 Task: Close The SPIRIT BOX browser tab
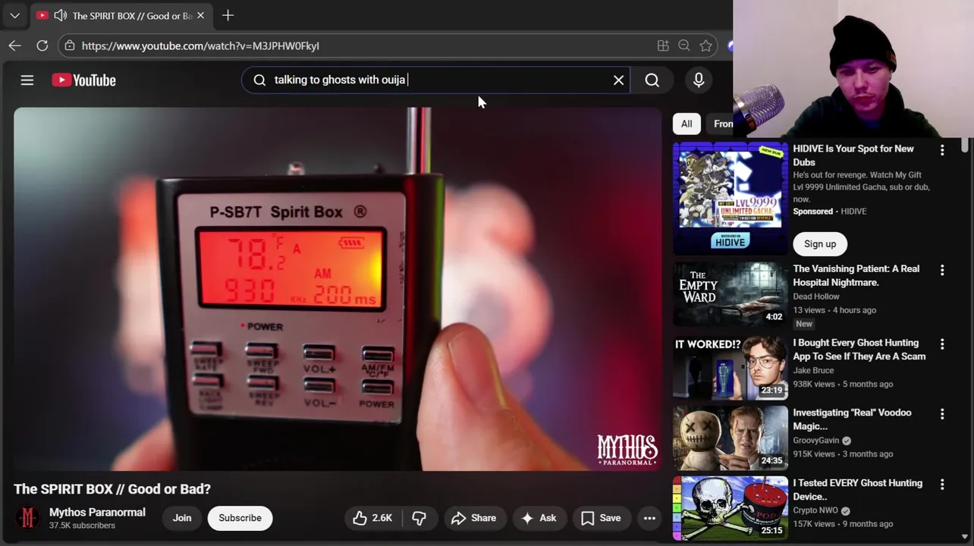(x=200, y=15)
